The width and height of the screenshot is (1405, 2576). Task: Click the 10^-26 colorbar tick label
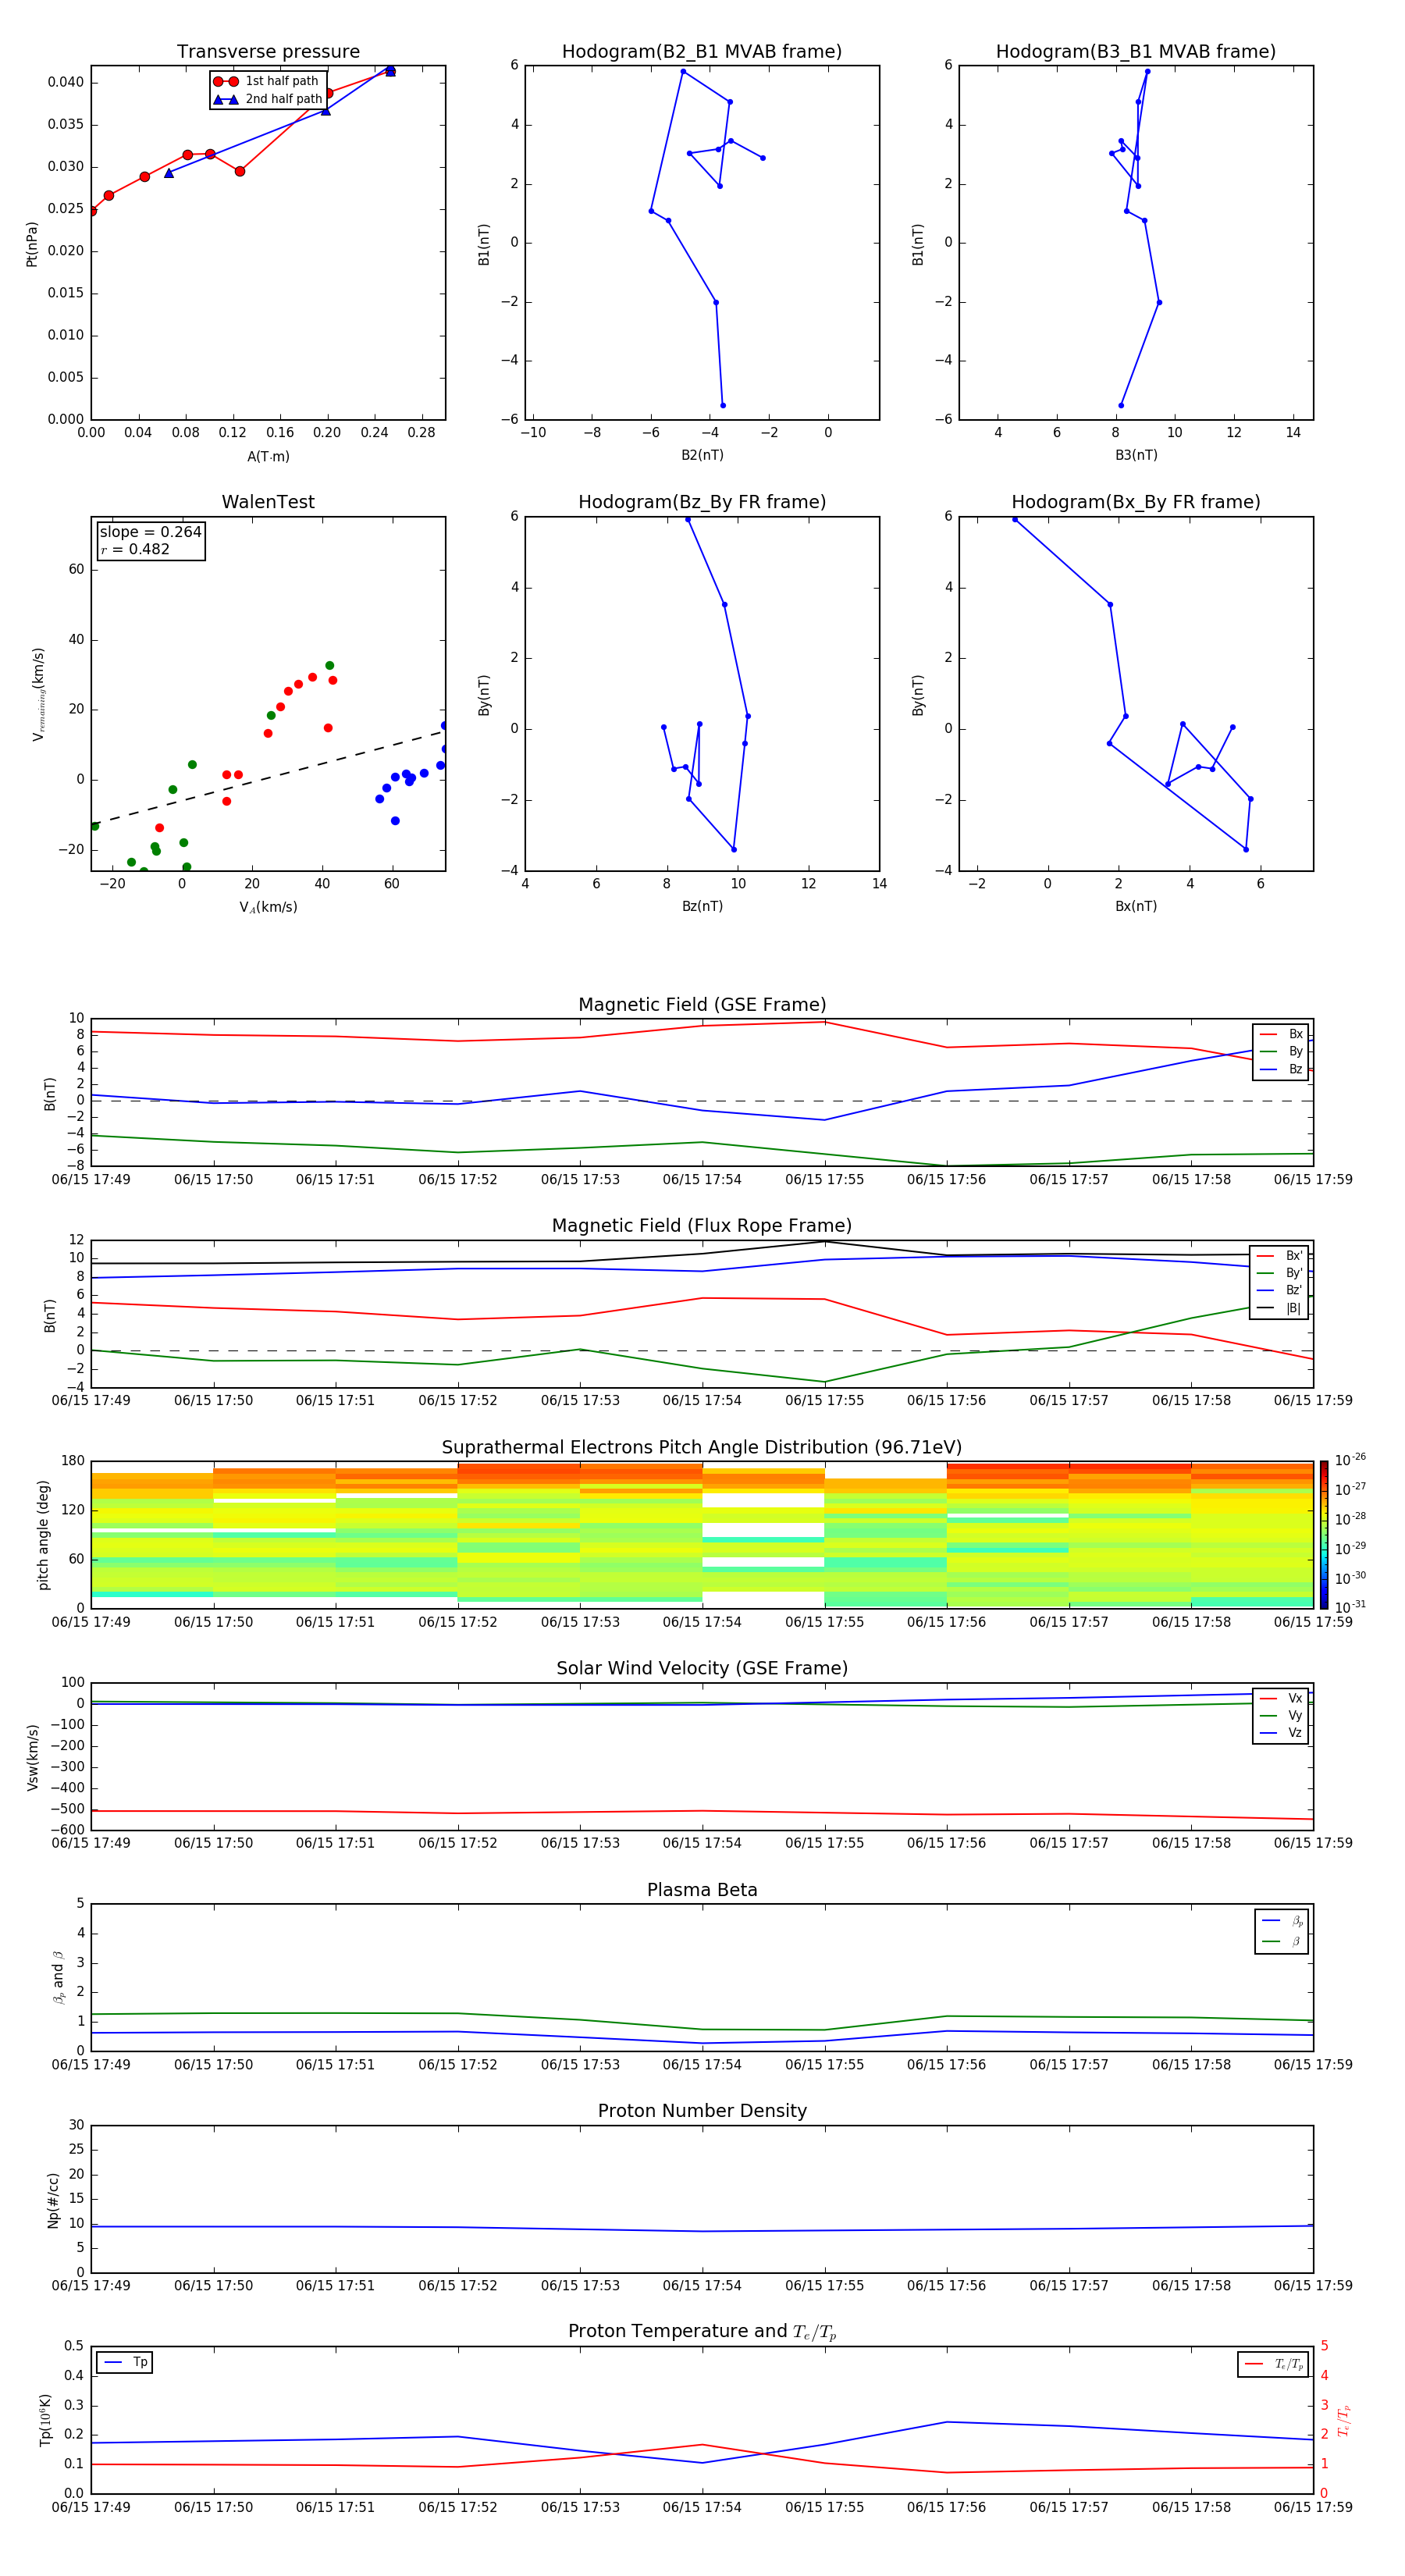[x=1350, y=1460]
